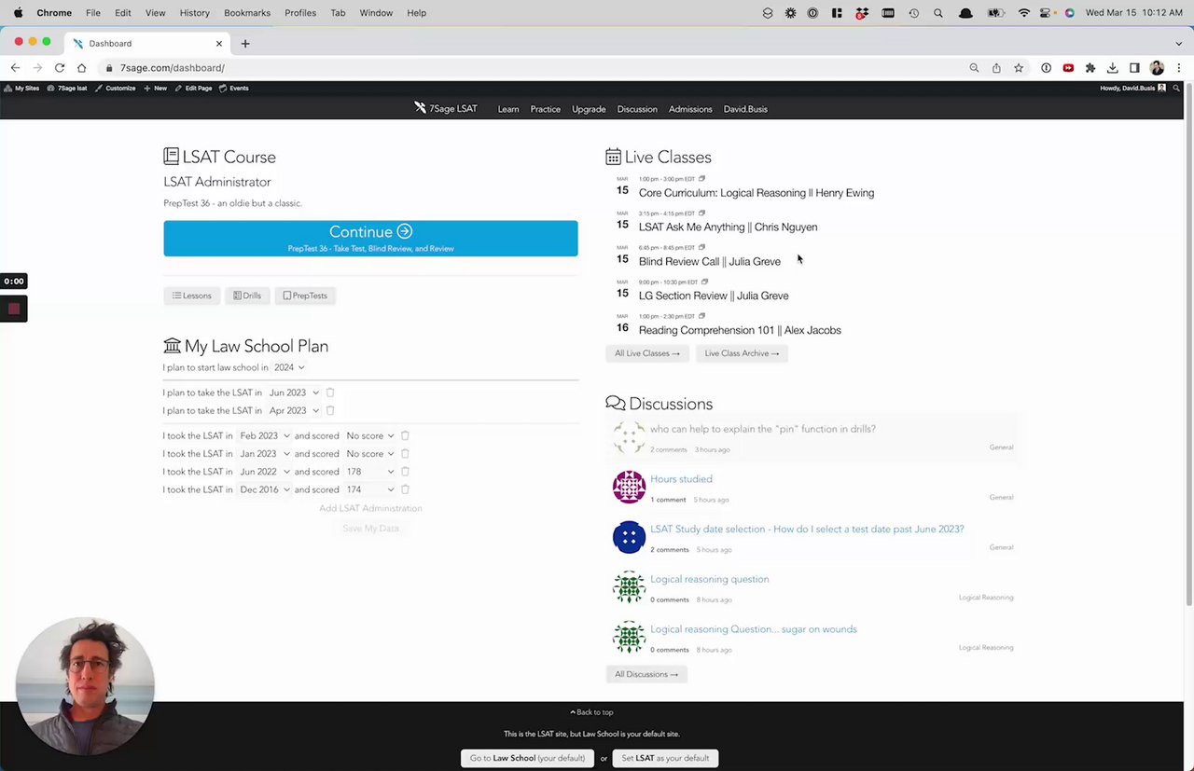Viewport: 1194px width, 771px height.
Task: Delete the Dec 2016 LSAT score row
Action: pos(405,489)
